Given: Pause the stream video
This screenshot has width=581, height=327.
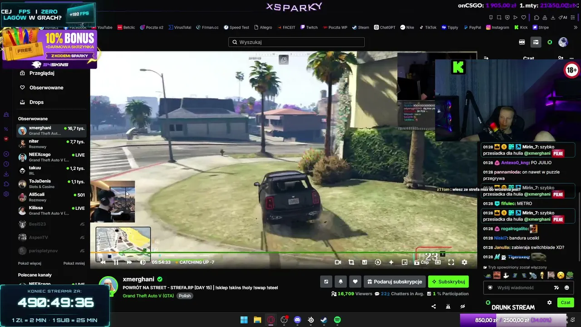Looking at the screenshot, I should [x=116, y=262].
